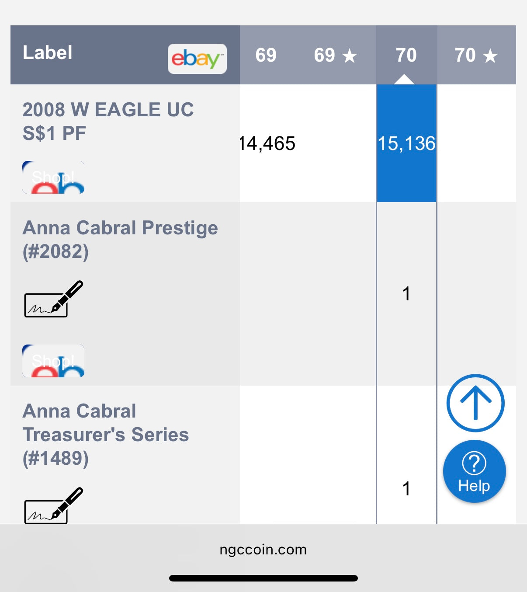
Task: Click grade 70 count for Prestige label
Action: (x=406, y=294)
